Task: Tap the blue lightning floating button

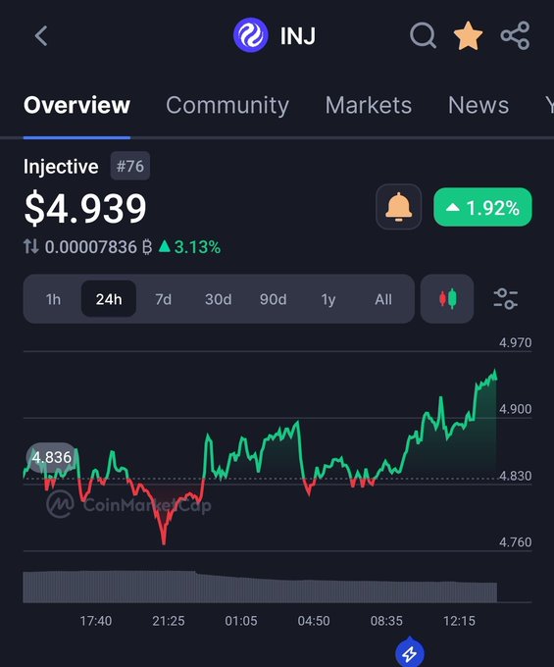Action: 410,652
